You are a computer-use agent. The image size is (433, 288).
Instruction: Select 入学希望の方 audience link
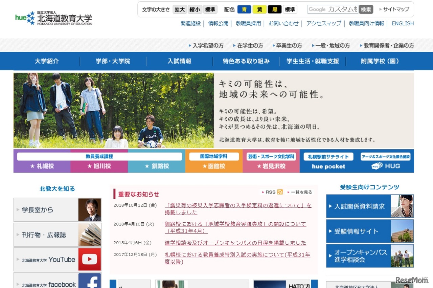(x=206, y=46)
